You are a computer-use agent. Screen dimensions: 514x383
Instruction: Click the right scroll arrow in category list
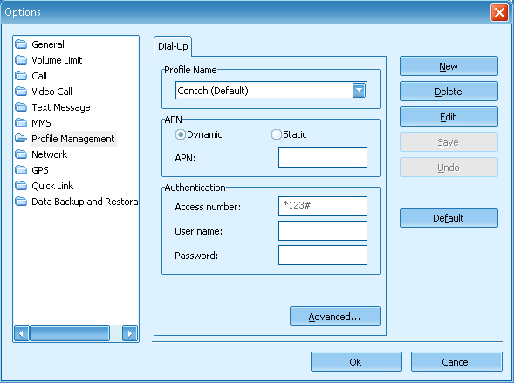click(130, 333)
